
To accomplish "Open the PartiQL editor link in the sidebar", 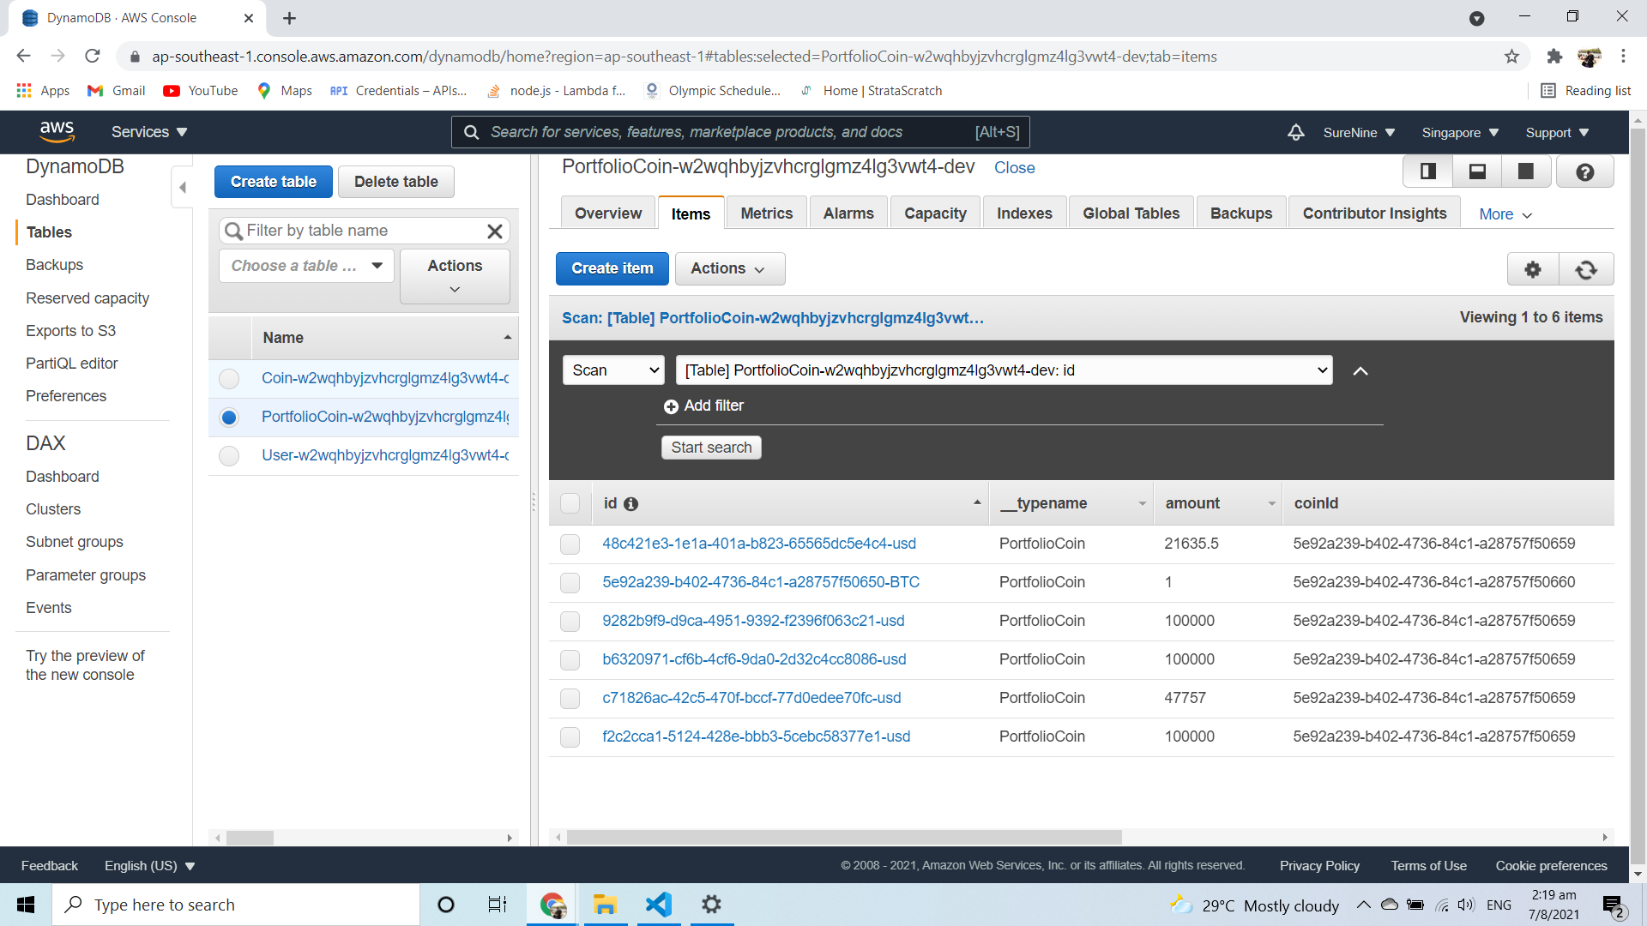I will [71, 364].
